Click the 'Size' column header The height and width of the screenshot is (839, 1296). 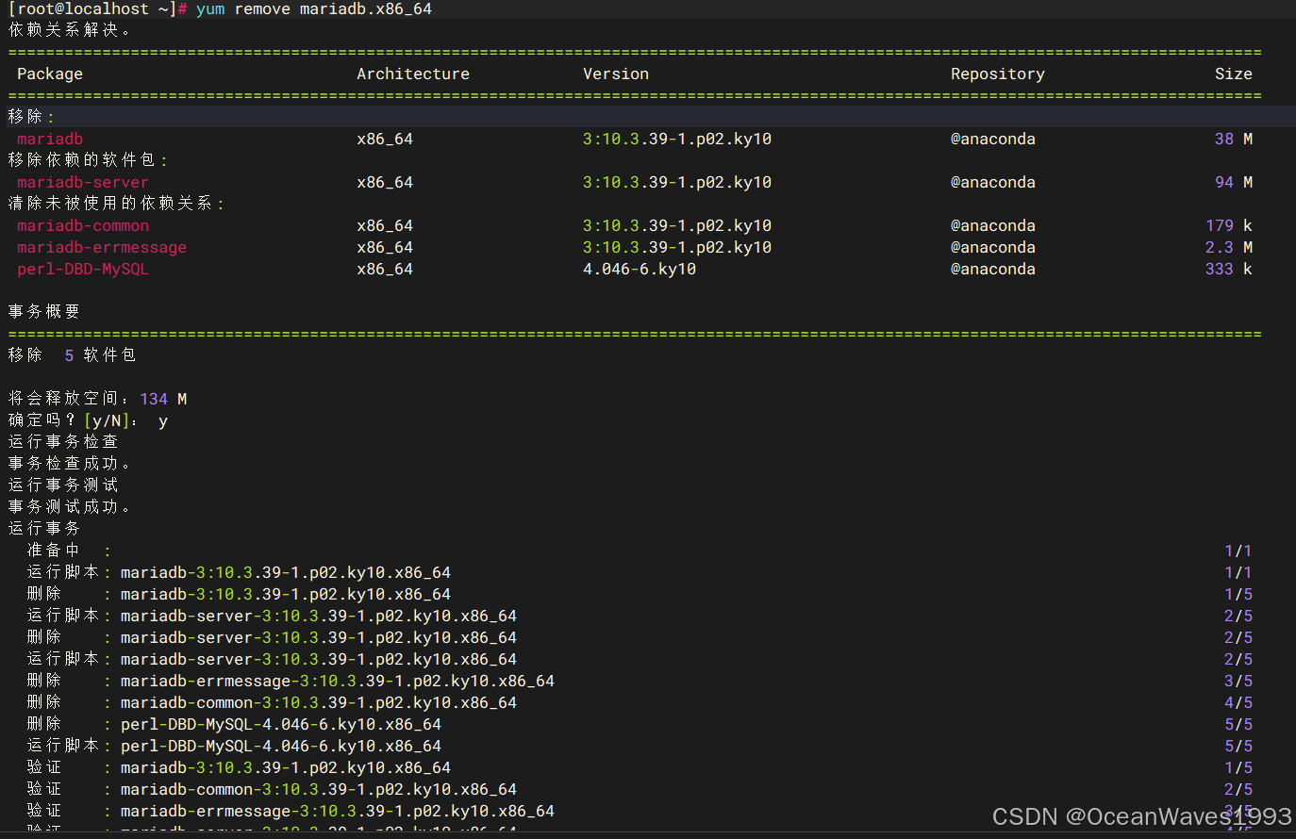click(x=1234, y=74)
